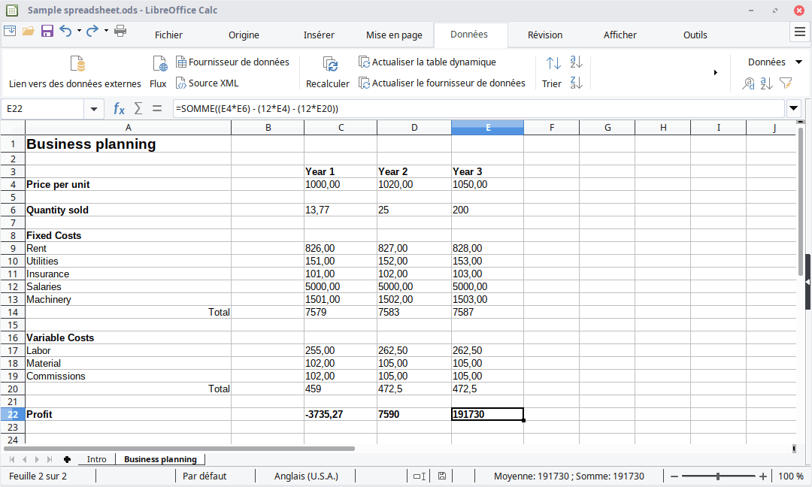Click the select all corner button
Screen dimensions: 812x487
pyautogui.click(x=13, y=127)
